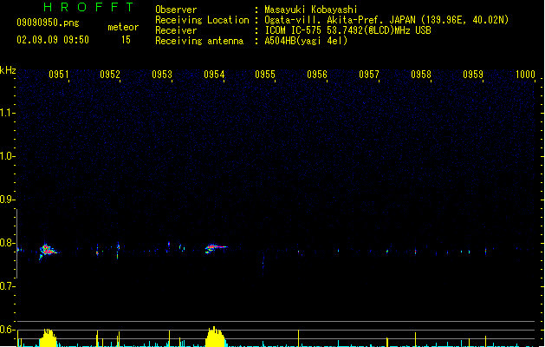The image size is (545, 347).
Task: Select the file name 09090950.png
Action: coord(48,23)
